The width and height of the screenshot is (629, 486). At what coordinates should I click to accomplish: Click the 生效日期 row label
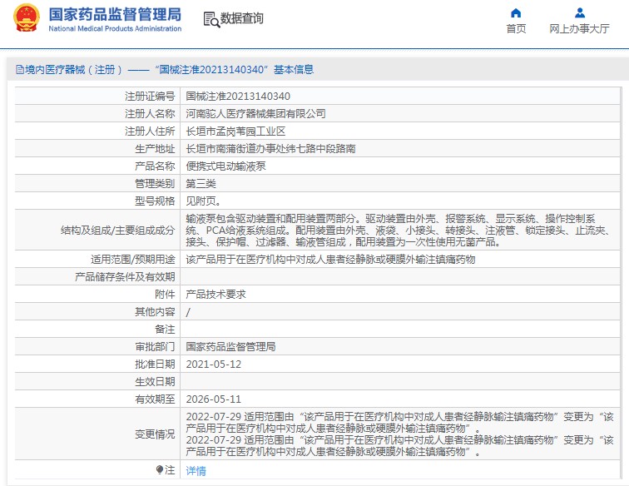point(155,382)
